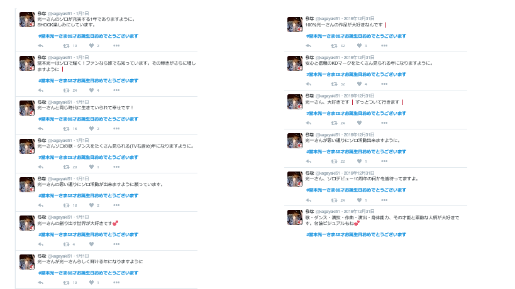Image resolution: width=515 pixels, height=289 pixels.
Task: Open hashtag link under the 歌・ダンス・演技 tweet
Action: pos(357,234)
